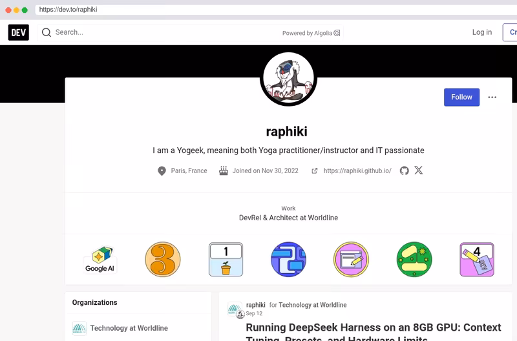Click the post author's Worldline avatar
The image size is (517, 341).
(x=235, y=309)
